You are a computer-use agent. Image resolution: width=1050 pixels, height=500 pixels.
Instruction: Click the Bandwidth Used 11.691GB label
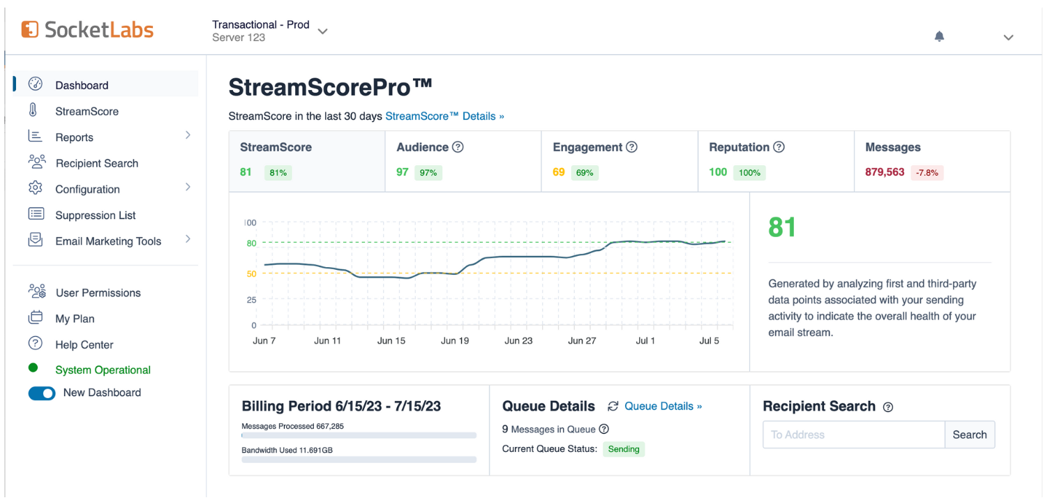point(287,450)
